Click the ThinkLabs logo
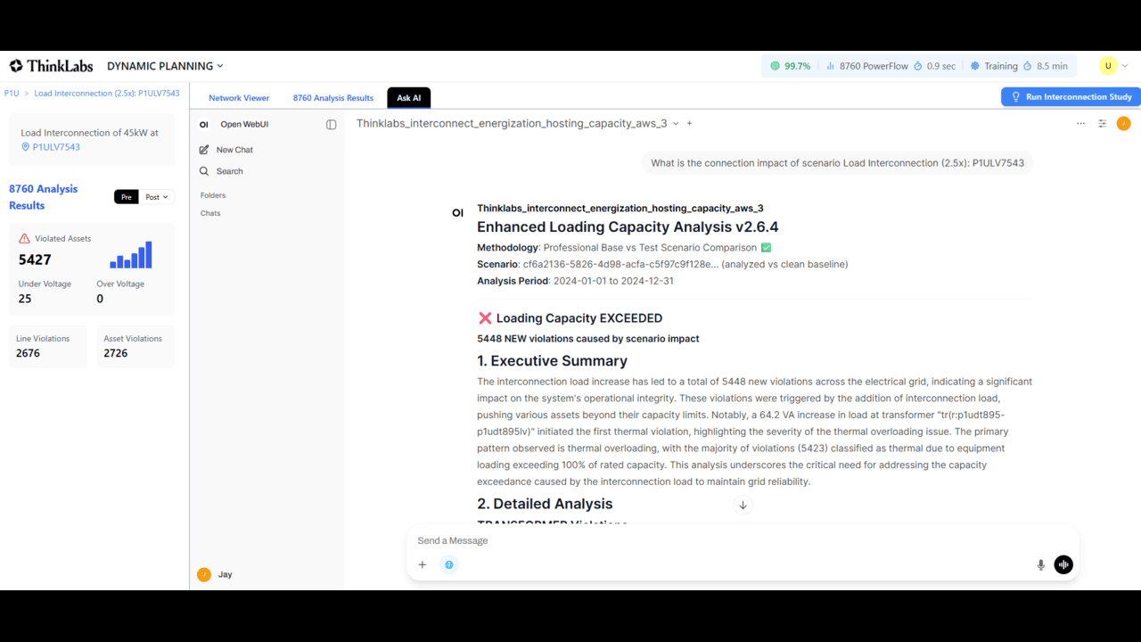This screenshot has height=642, width=1141. pyautogui.click(x=51, y=66)
